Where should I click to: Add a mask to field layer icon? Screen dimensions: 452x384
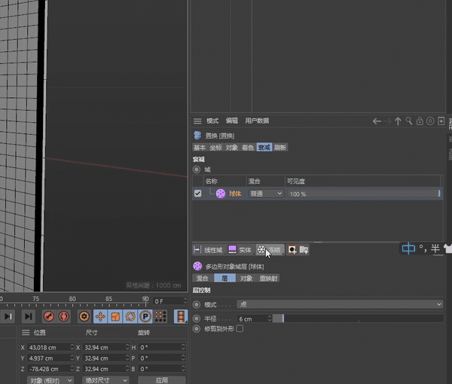[292, 250]
